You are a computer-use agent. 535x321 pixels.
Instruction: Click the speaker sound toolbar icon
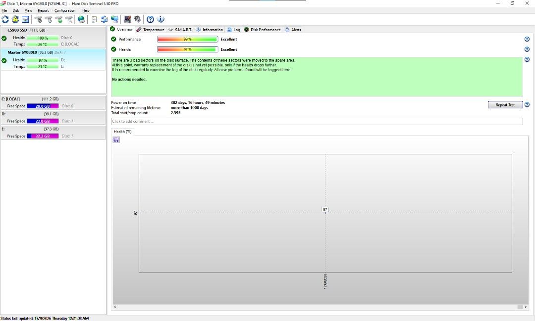(x=138, y=19)
